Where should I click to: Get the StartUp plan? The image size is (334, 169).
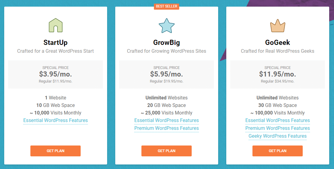tap(56, 151)
